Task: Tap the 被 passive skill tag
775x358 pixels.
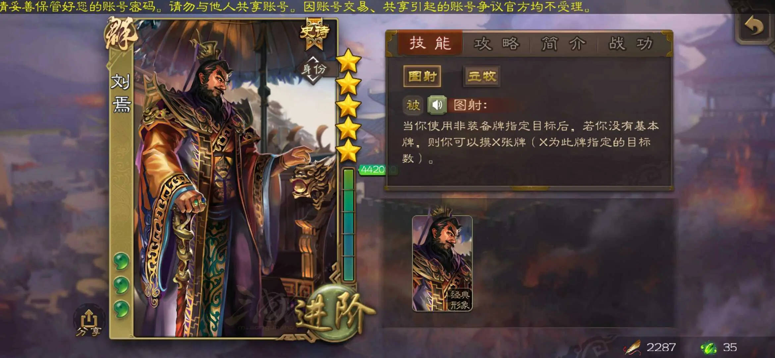Action: (x=413, y=105)
